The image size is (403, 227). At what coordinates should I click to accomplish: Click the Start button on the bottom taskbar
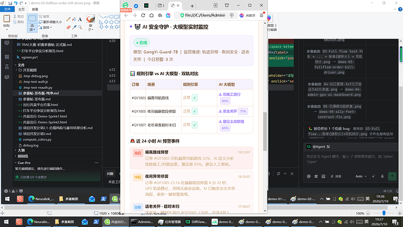(x=6, y=222)
